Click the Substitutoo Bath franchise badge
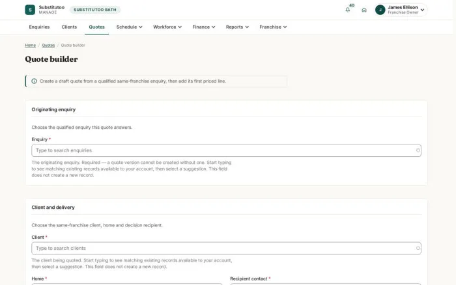The image size is (456, 285). (x=95, y=10)
